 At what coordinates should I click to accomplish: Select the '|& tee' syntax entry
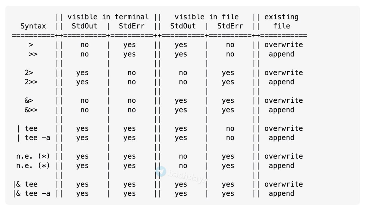tap(25, 184)
